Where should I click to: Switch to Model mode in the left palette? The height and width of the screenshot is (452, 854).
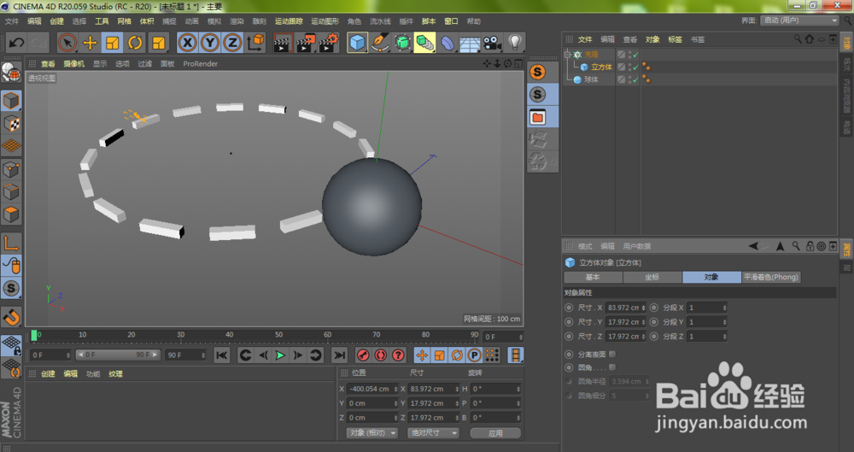click(11, 101)
